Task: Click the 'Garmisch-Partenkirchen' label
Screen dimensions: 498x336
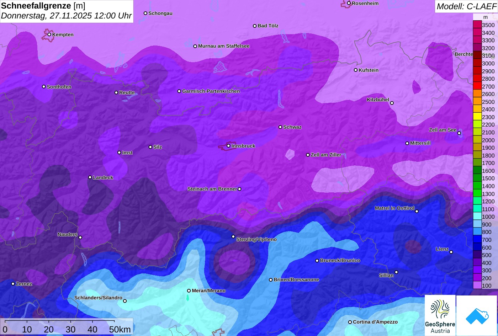Action: pyautogui.click(x=211, y=91)
